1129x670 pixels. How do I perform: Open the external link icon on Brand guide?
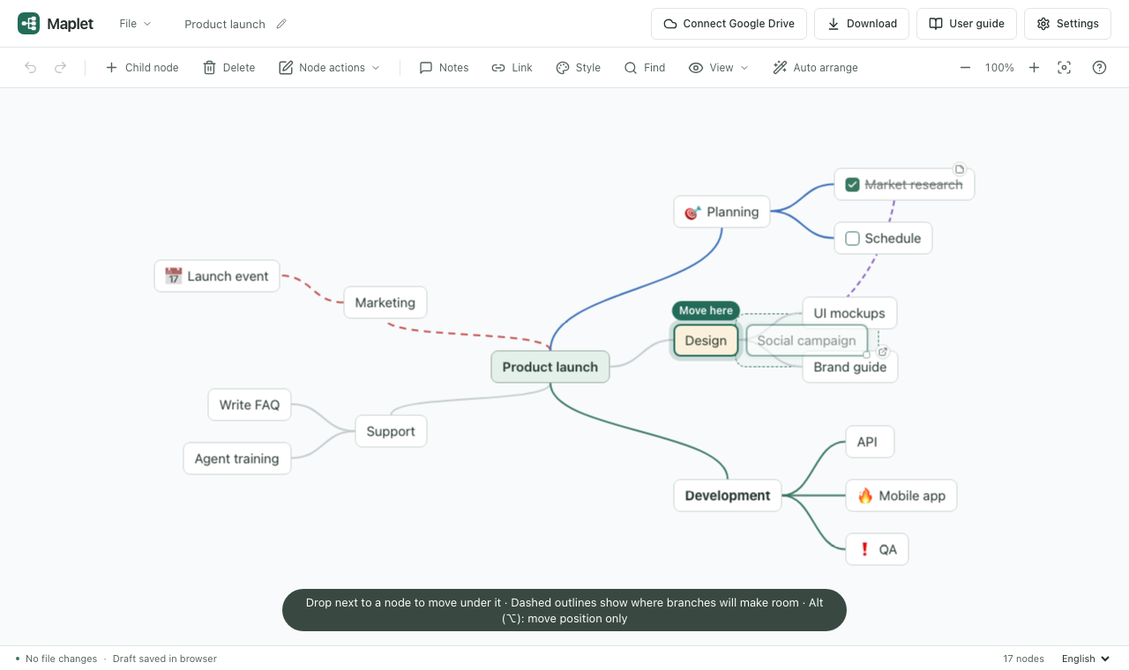coord(882,352)
